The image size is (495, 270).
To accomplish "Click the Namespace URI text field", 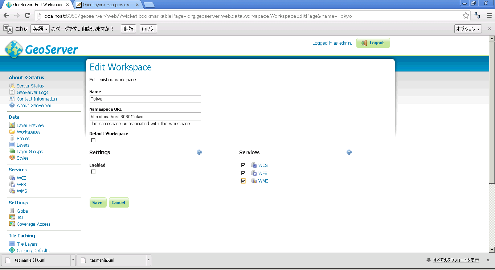I will (x=145, y=116).
